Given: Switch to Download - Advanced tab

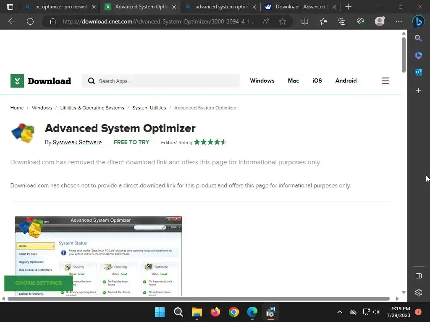Looking at the screenshot, I should (301, 7).
